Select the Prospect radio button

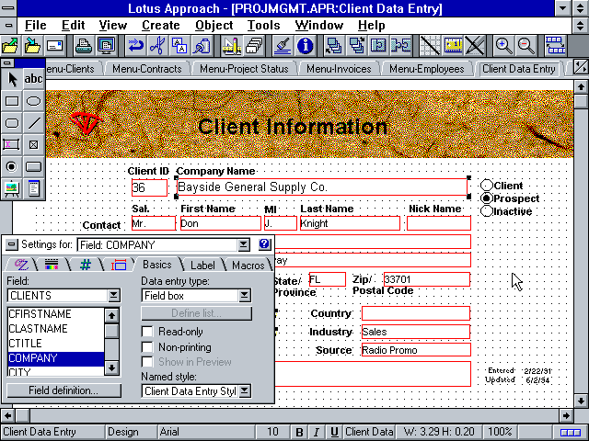(487, 198)
